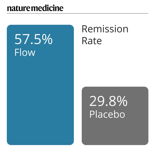This screenshot has width=155, height=149.
Task: Click the nature medicine logo
Action: [x=35, y=8]
